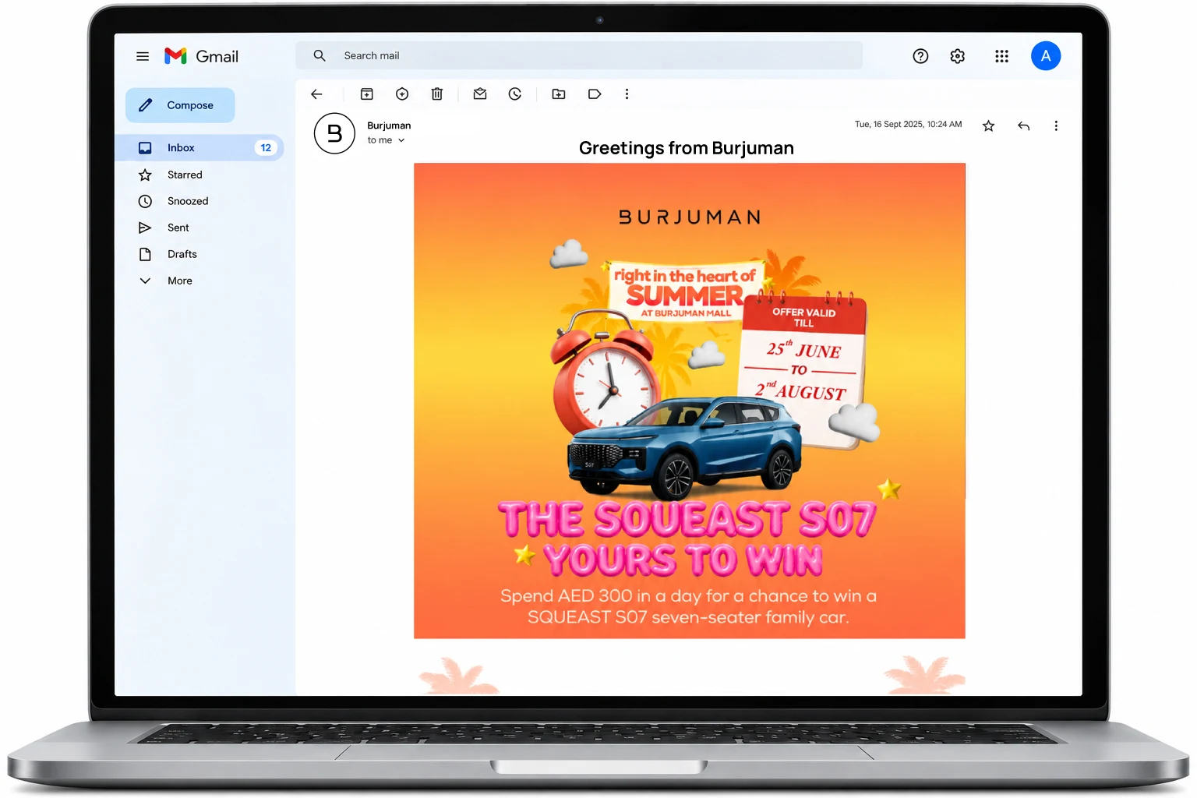Delete this email with trash icon
The image size is (1197, 798).
coord(437,94)
